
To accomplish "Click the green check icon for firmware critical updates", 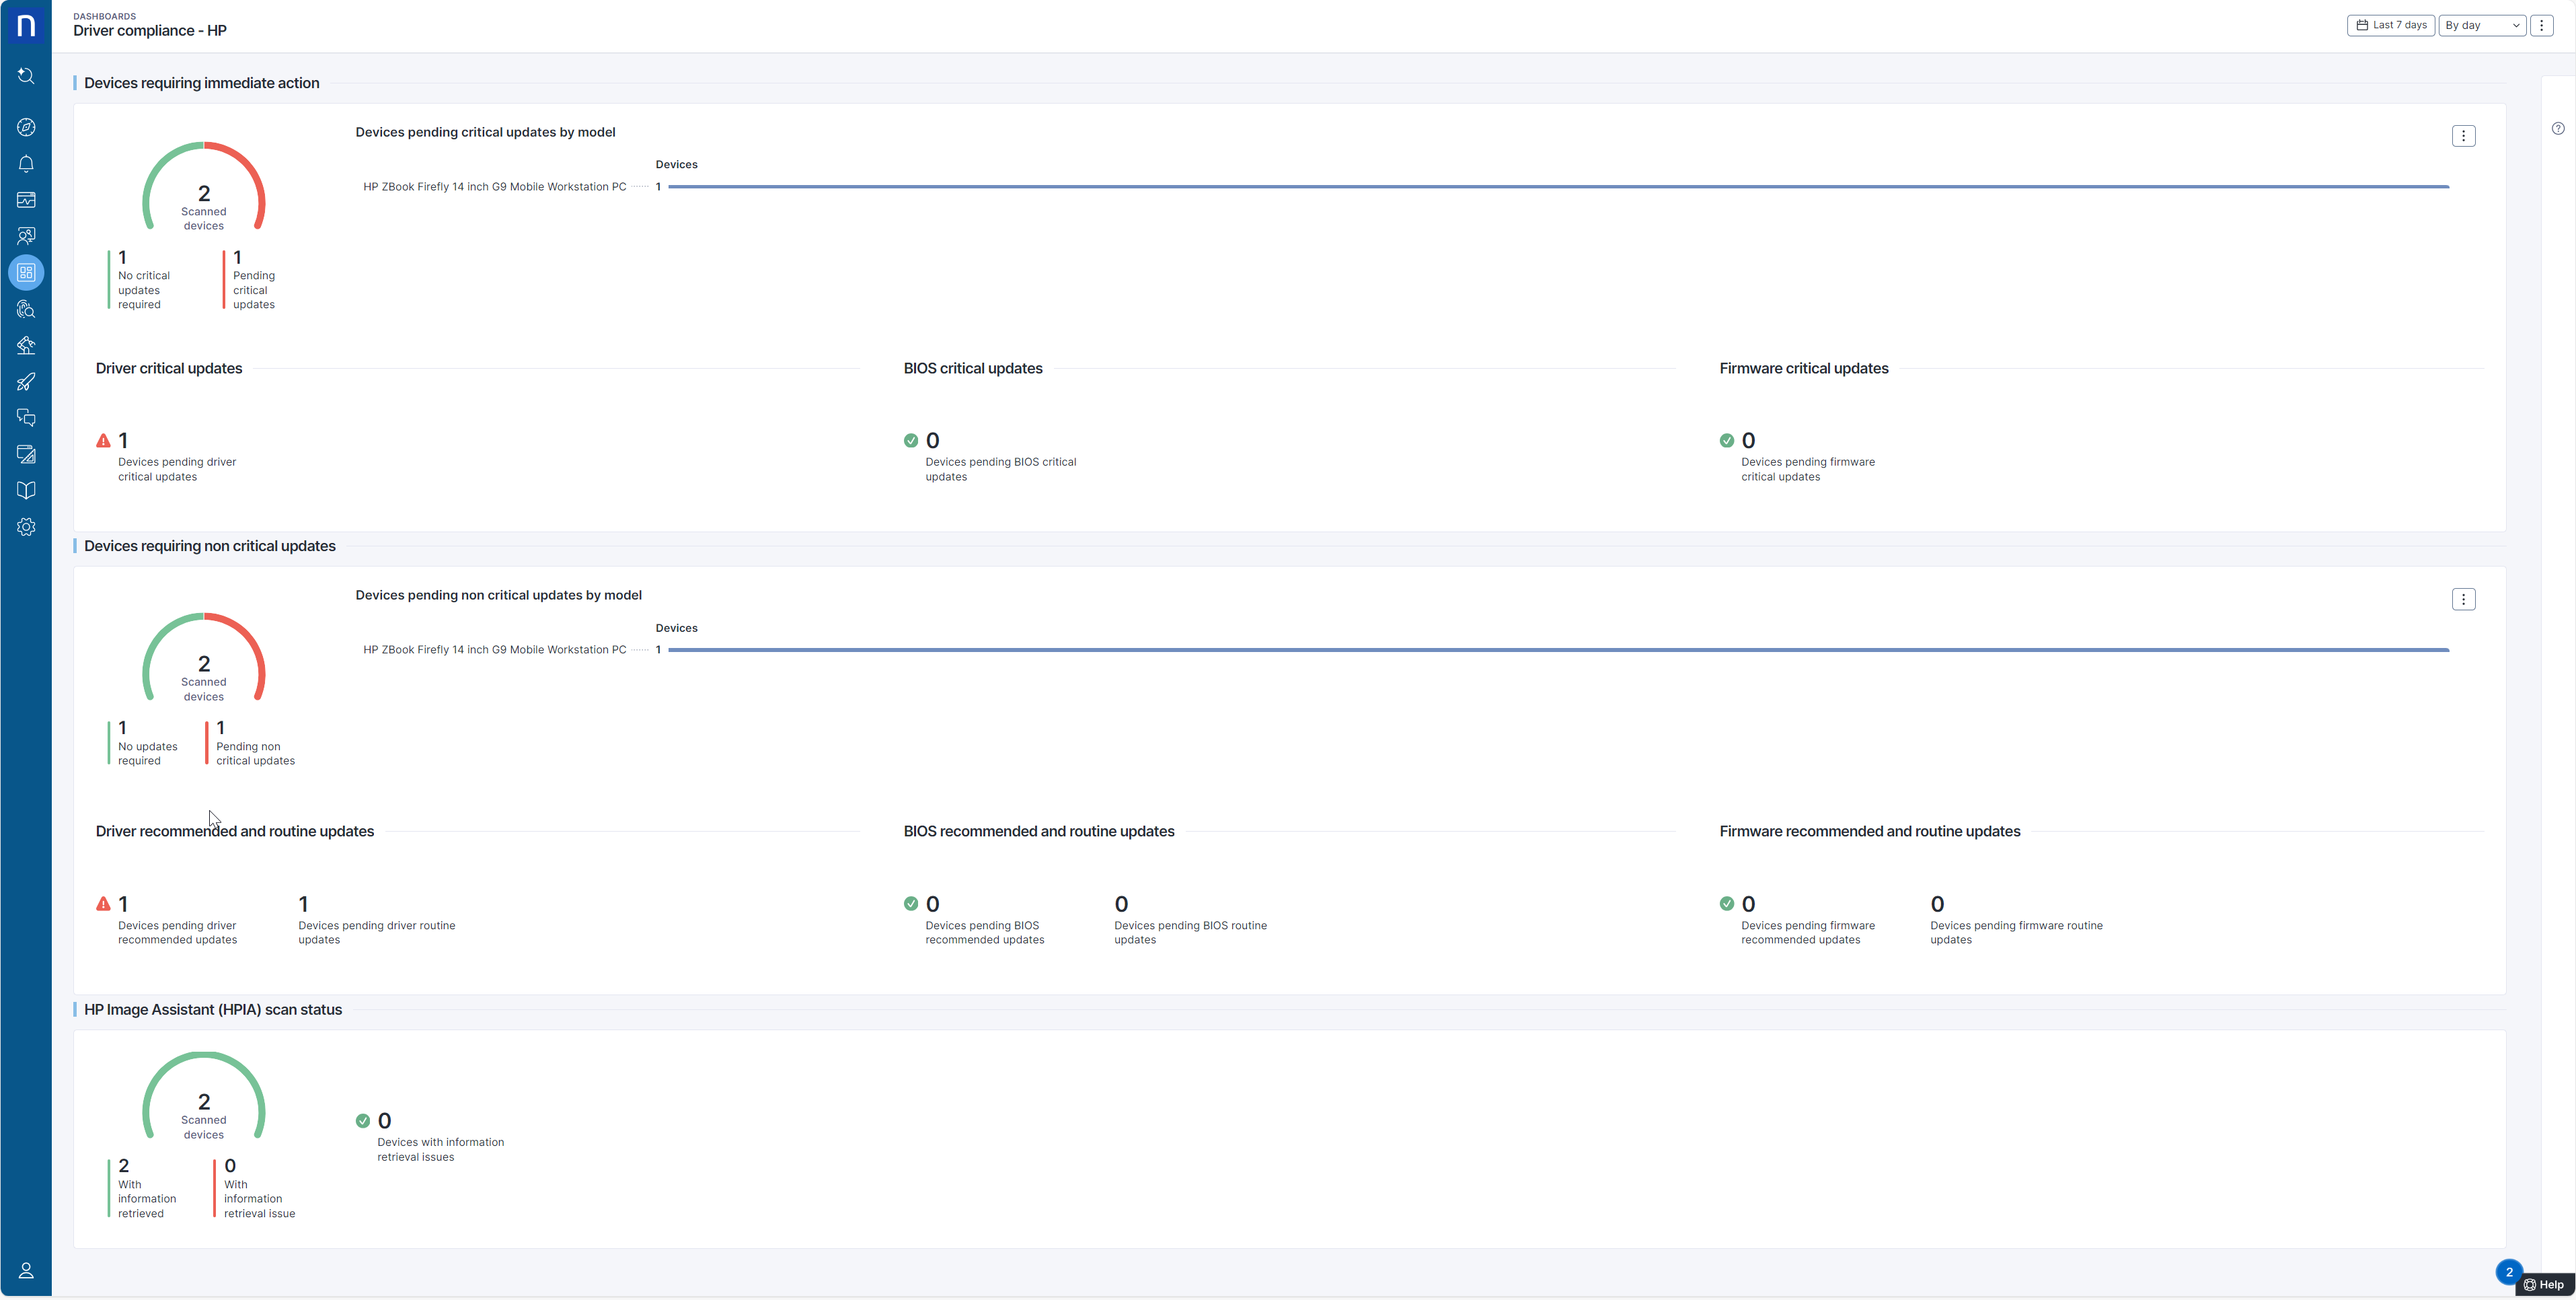I will (x=1727, y=440).
